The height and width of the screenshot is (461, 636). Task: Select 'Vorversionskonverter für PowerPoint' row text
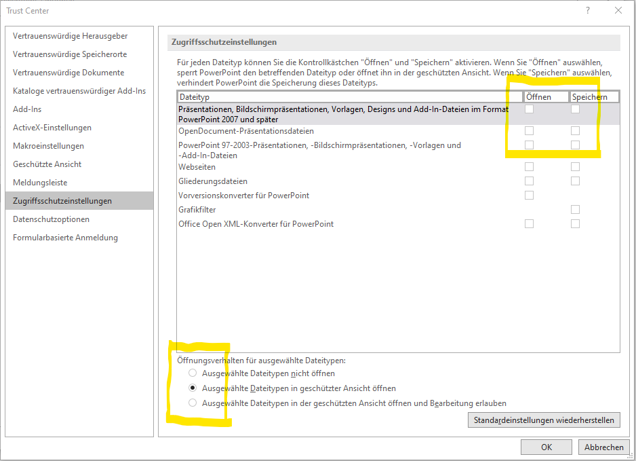point(243,196)
